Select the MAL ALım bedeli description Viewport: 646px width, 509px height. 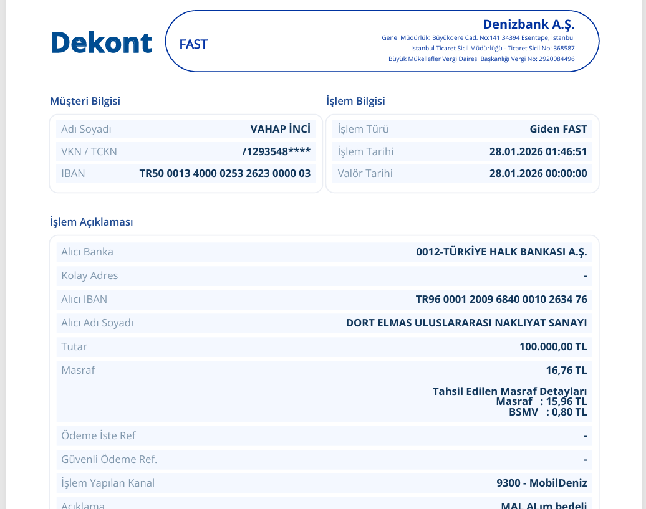pyautogui.click(x=544, y=505)
